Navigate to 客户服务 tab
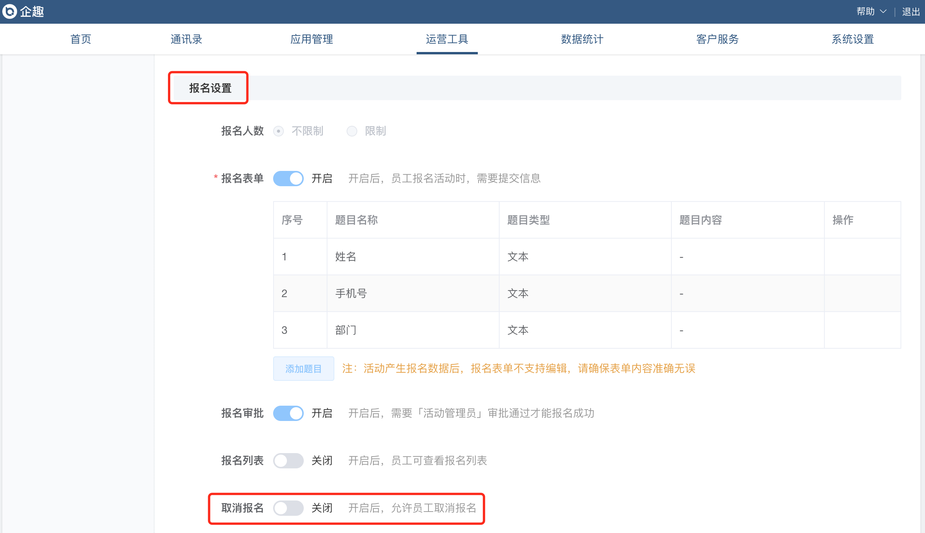Image resolution: width=925 pixels, height=533 pixels. (x=717, y=39)
